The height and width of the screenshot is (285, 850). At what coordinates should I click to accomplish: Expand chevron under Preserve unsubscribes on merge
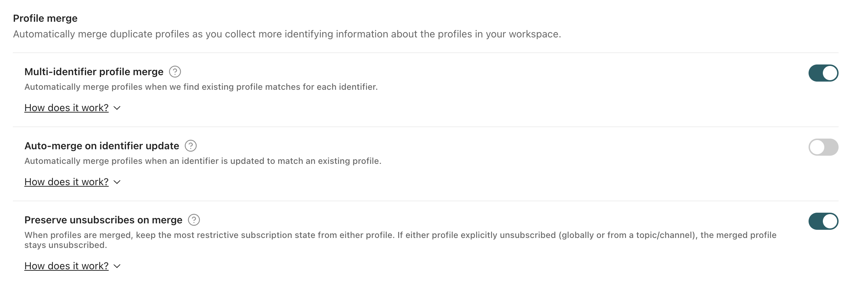[x=117, y=266]
